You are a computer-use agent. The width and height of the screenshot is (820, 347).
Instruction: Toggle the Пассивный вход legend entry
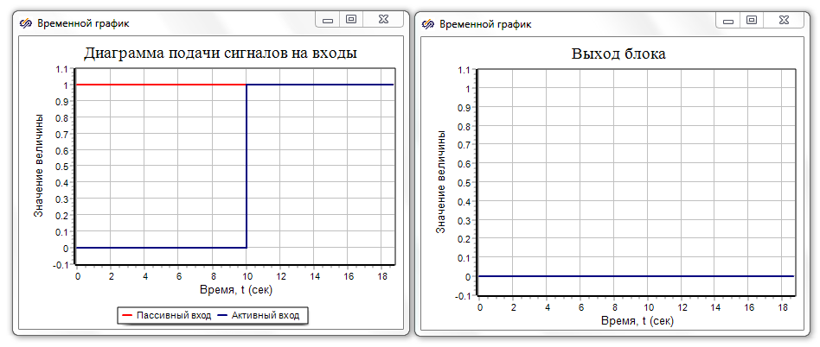[174, 316]
